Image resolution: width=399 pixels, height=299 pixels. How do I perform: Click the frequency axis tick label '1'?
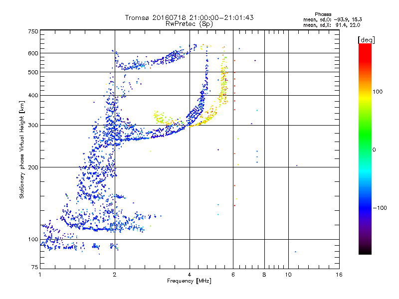pyautogui.click(x=40, y=275)
